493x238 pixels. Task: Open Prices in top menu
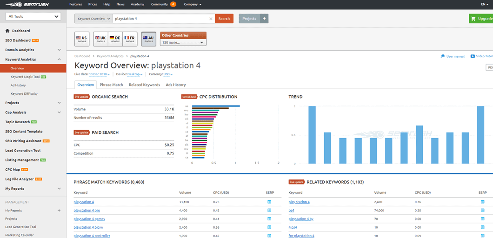93,4
